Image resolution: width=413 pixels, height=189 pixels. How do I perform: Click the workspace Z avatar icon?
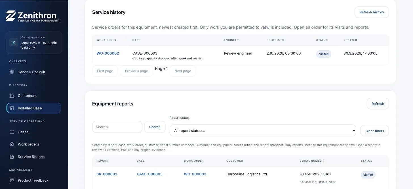(14, 43)
